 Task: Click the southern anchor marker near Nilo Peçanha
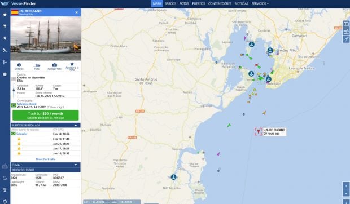(173, 177)
